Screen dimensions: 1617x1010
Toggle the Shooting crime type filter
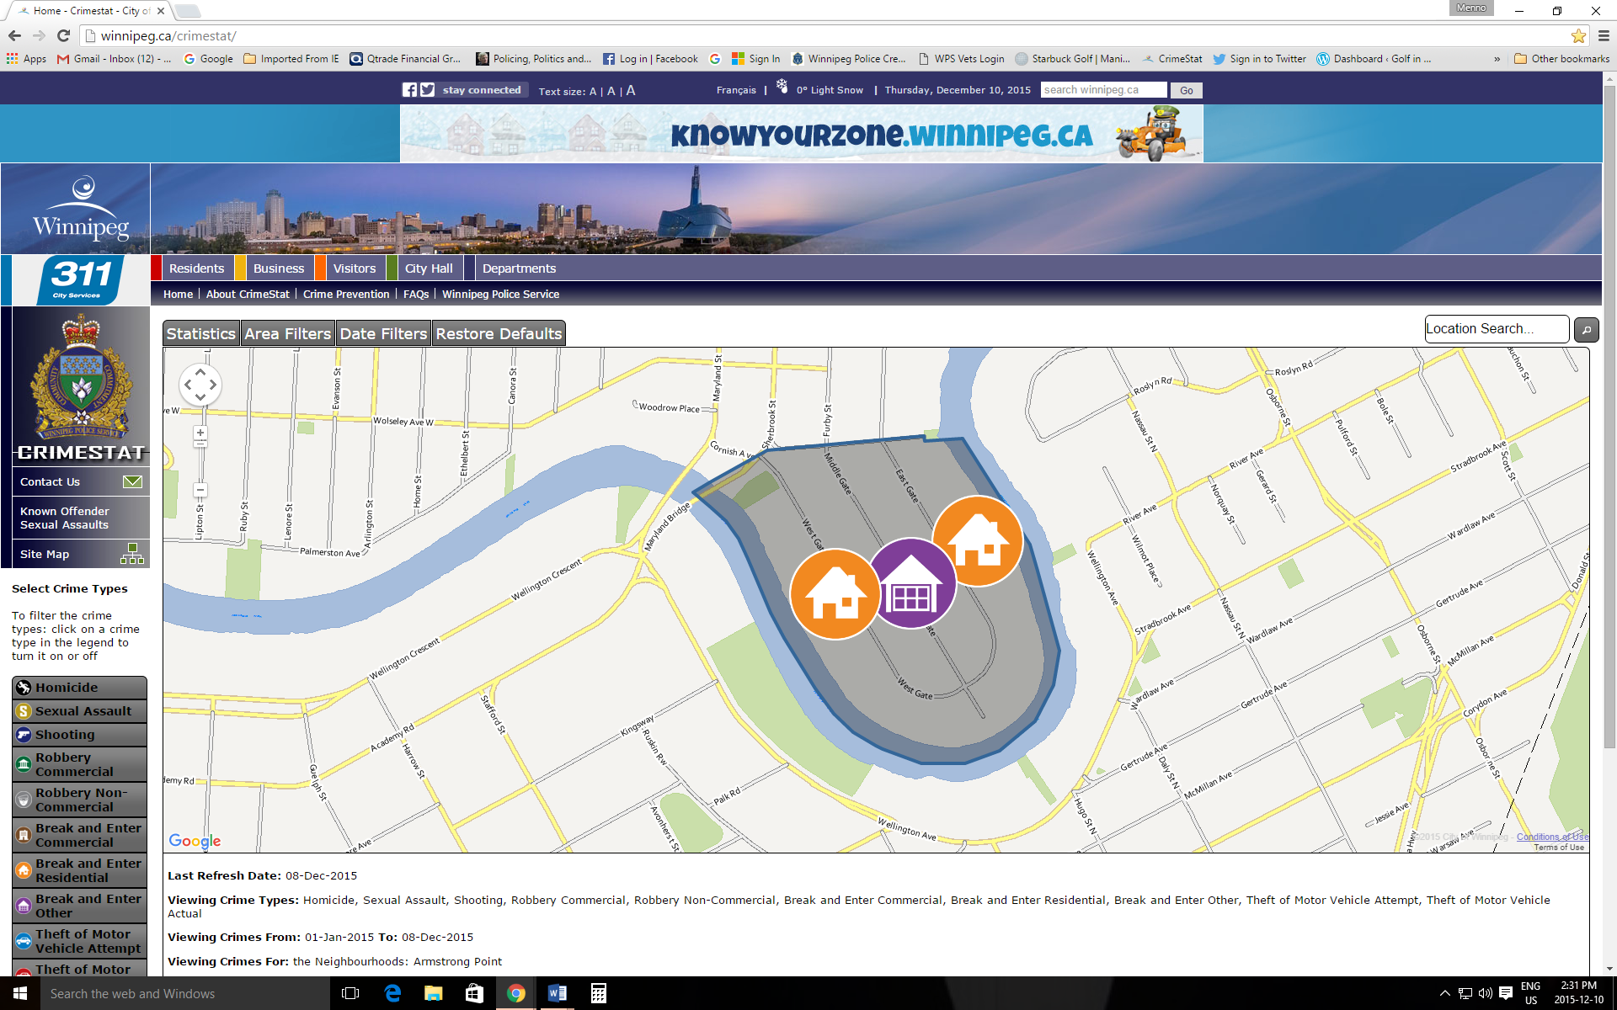(79, 735)
